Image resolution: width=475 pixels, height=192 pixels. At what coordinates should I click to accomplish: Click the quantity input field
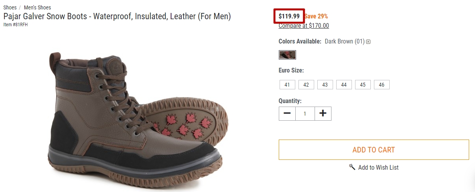click(x=305, y=114)
